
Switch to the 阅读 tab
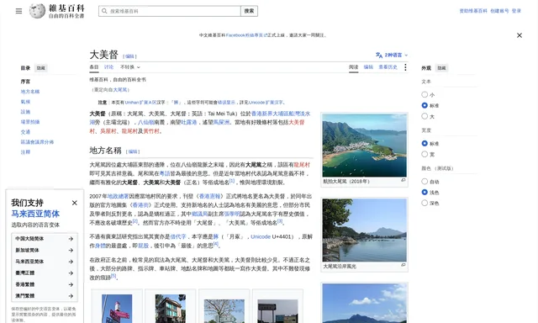(353, 67)
